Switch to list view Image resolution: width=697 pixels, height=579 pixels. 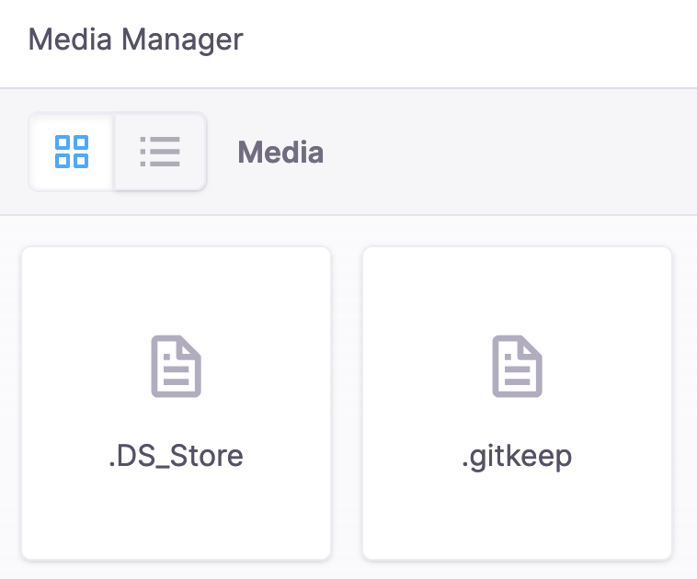point(160,152)
